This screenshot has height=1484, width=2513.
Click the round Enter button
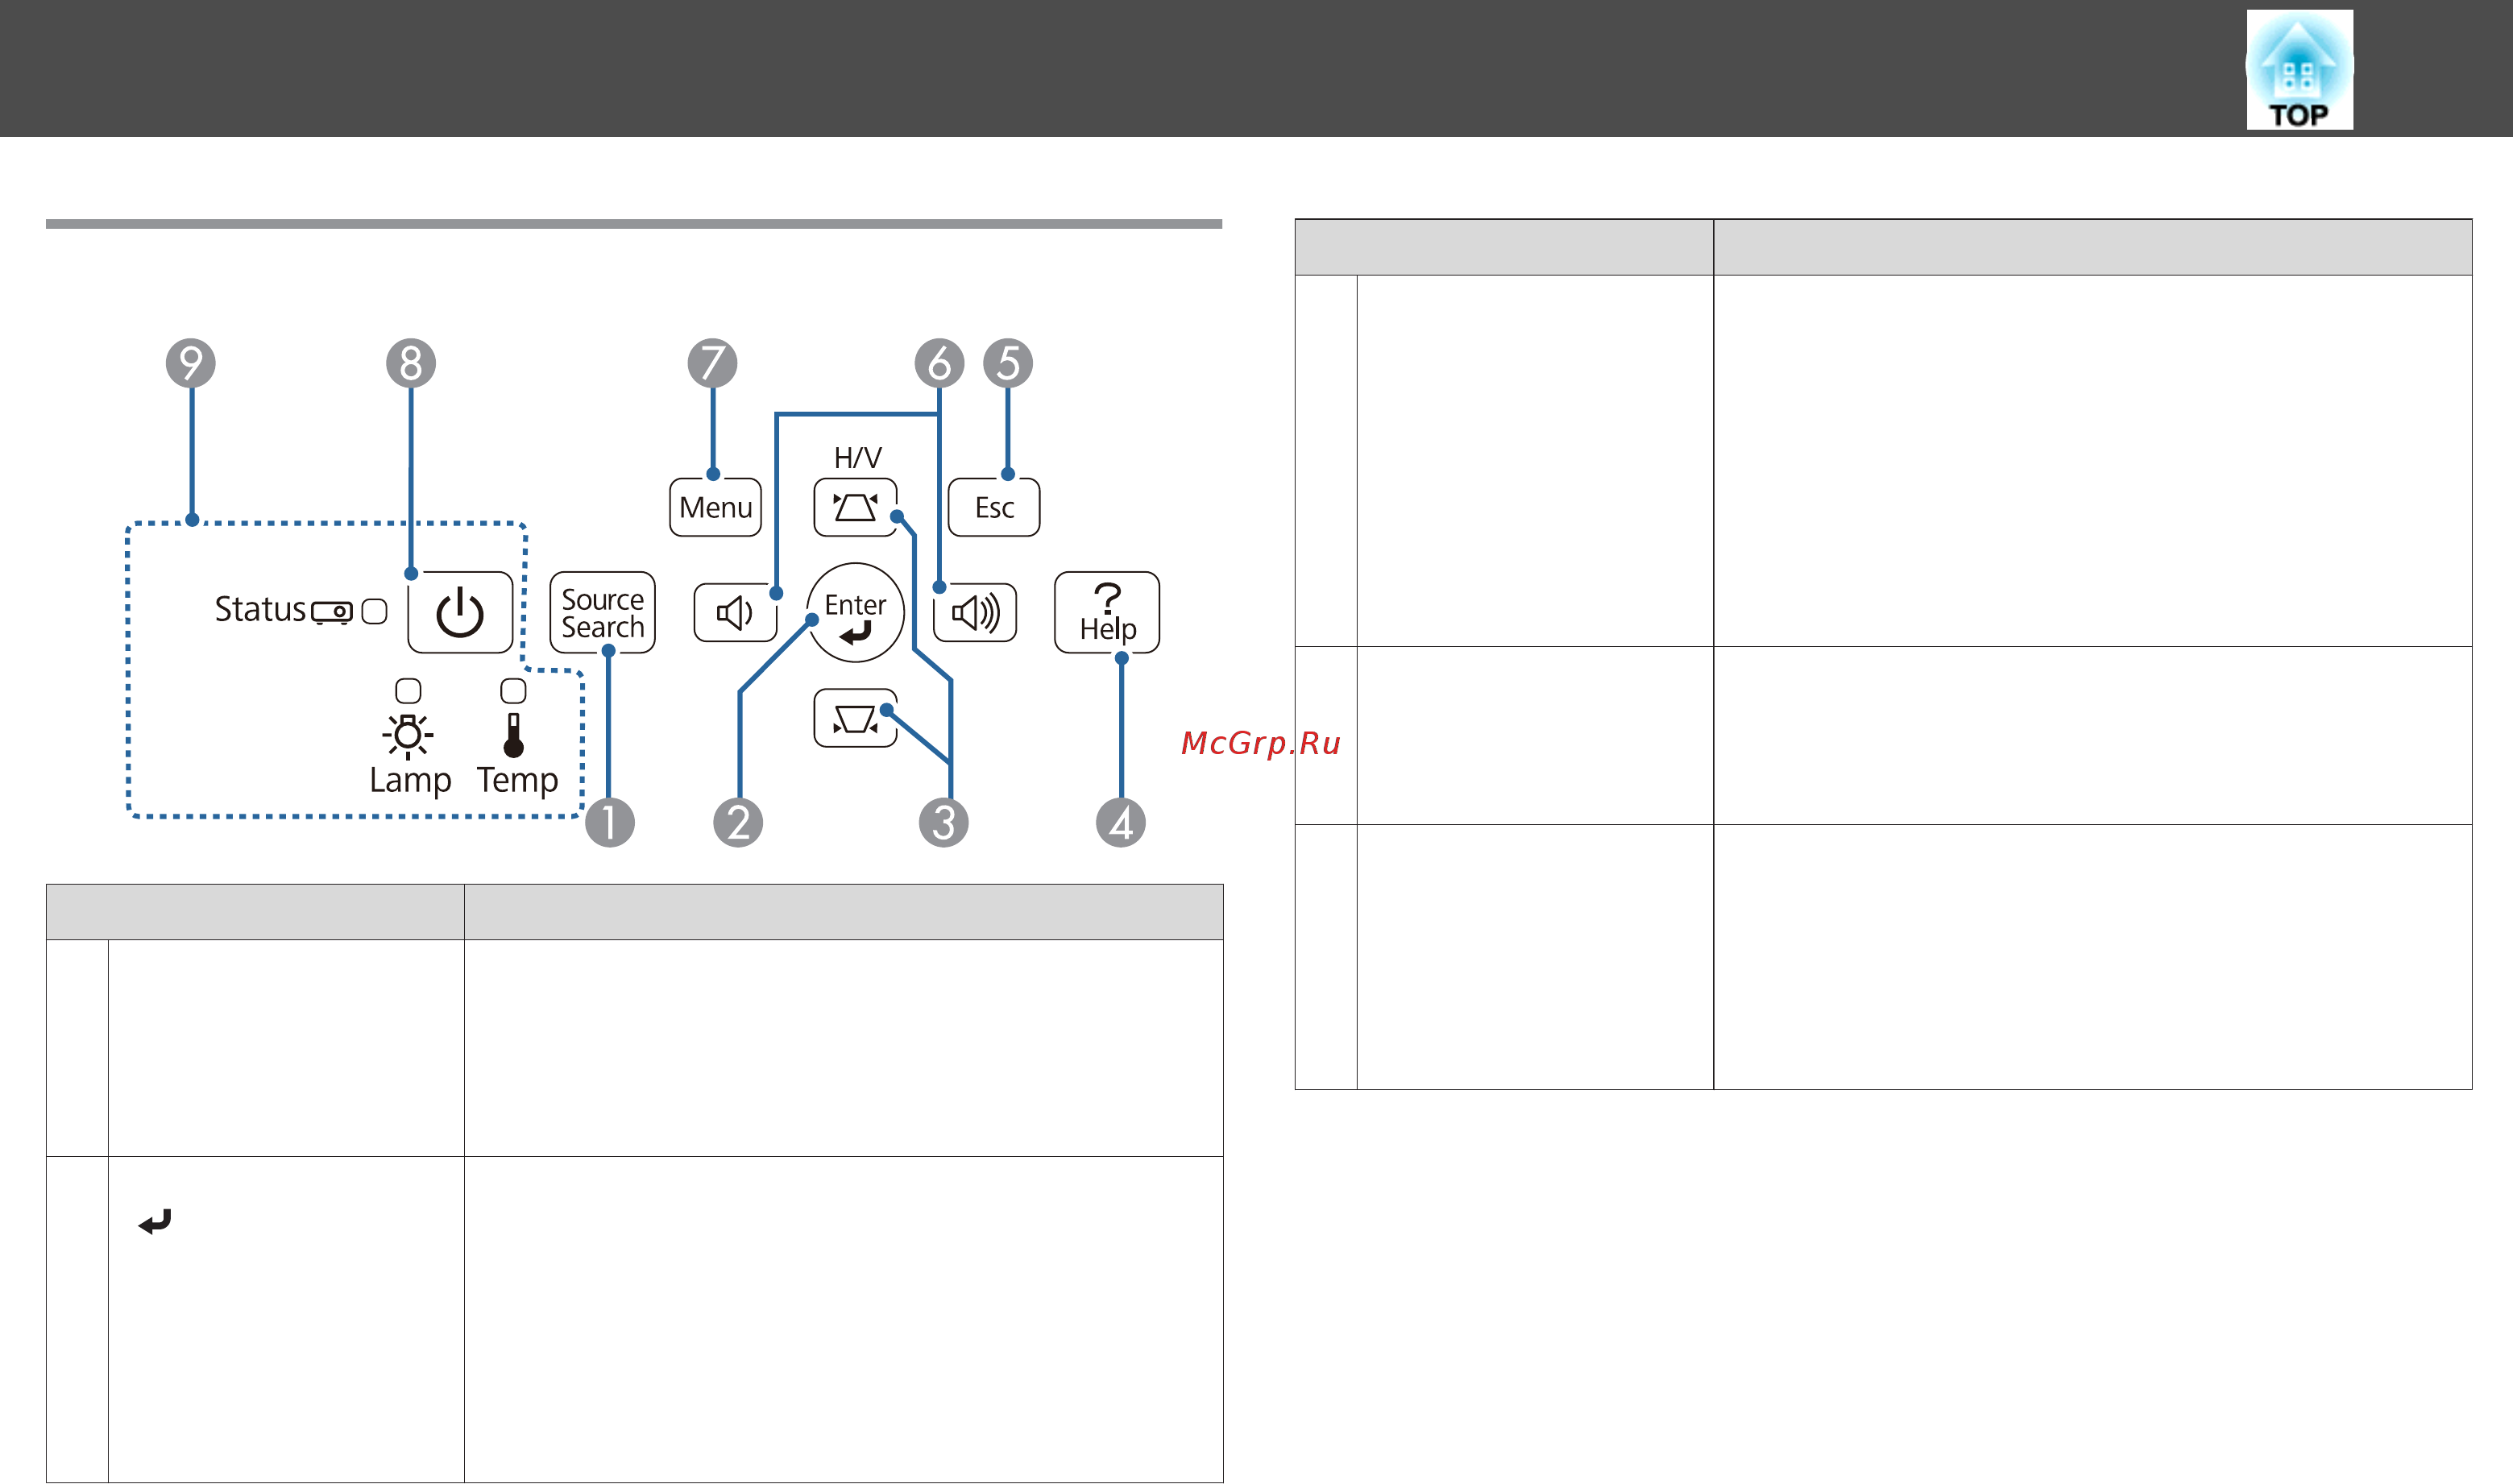[855, 612]
